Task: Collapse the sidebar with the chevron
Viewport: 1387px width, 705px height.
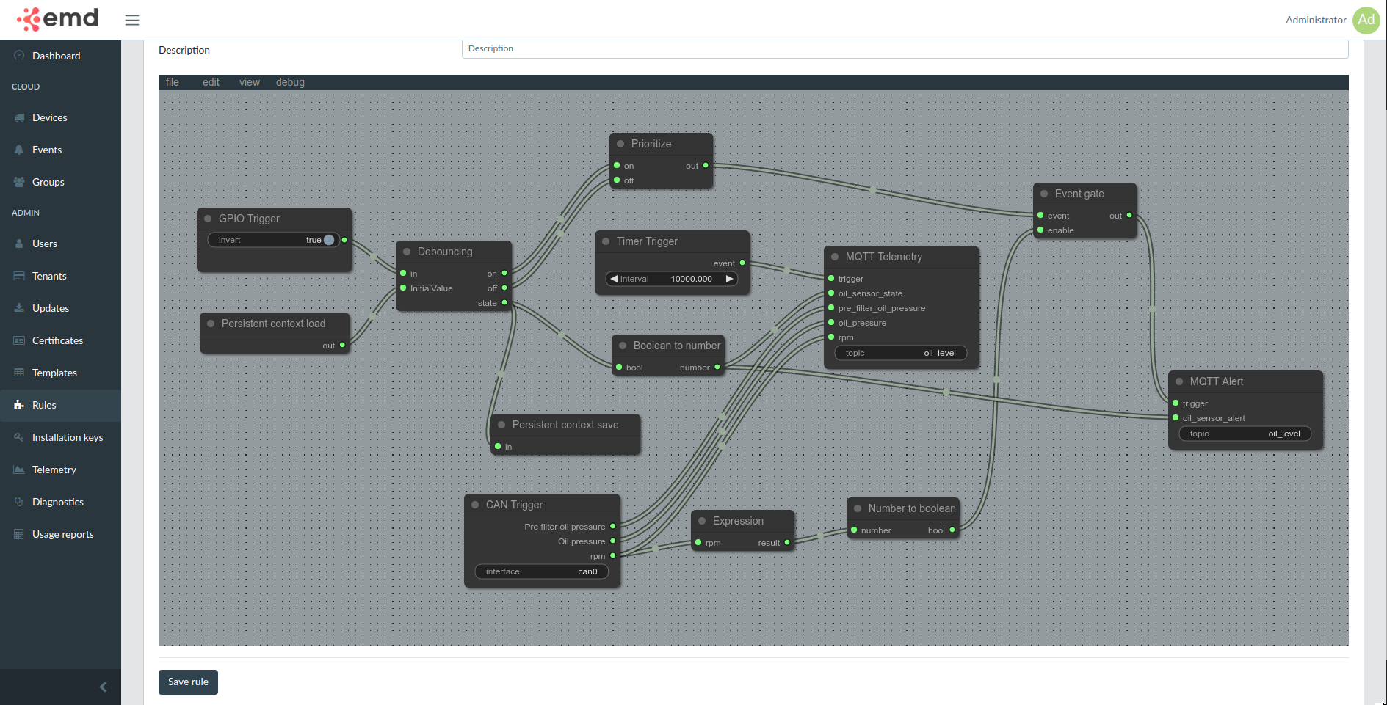Action: 103,687
